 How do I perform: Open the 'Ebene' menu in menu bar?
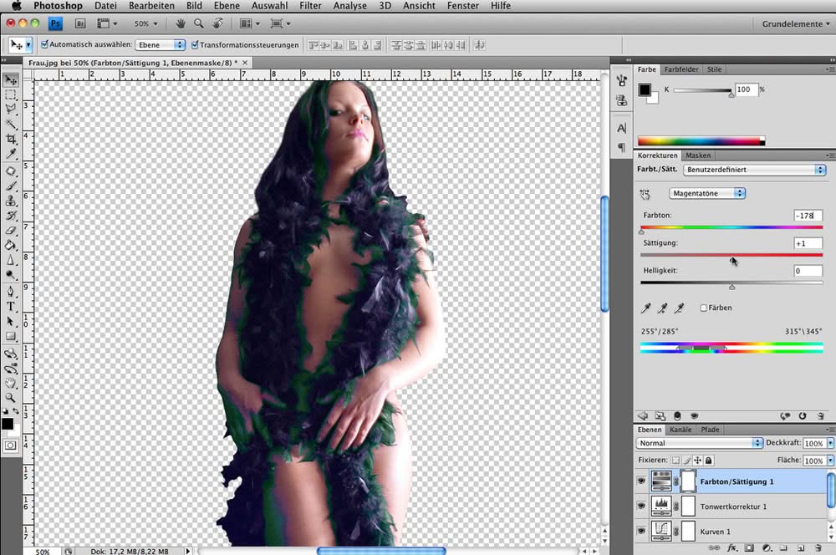click(227, 6)
